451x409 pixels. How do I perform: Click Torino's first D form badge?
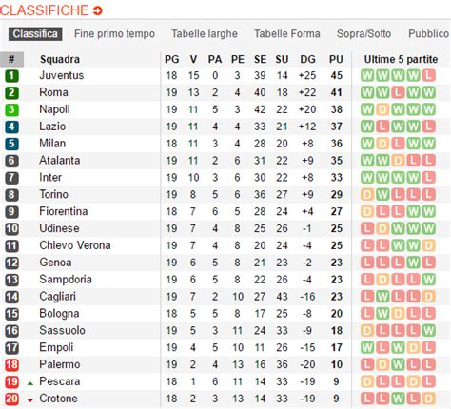click(x=367, y=194)
